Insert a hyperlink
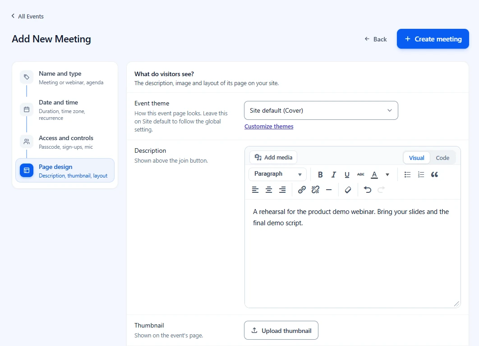This screenshot has height=346, width=479. pyautogui.click(x=302, y=190)
